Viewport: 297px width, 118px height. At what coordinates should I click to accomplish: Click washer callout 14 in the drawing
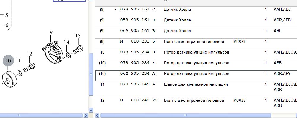(66, 42)
